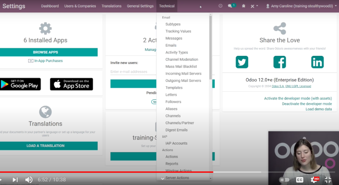Open video quality settings gear
This screenshot has width=339, height=185.
(x=314, y=180)
